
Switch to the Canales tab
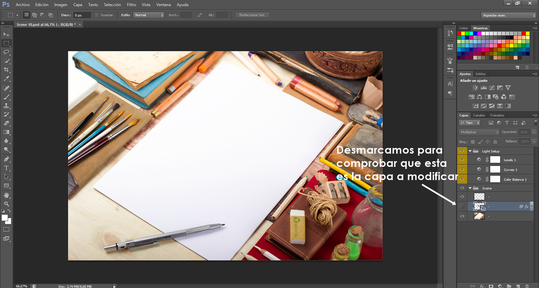point(479,115)
